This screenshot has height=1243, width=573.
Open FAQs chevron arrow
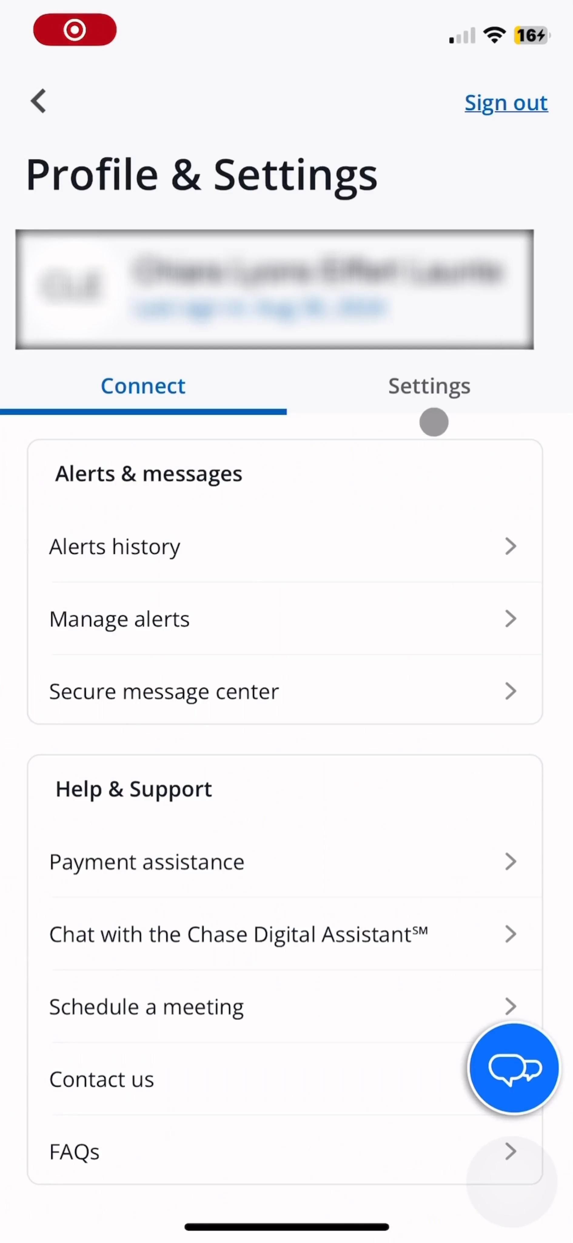(510, 1151)
